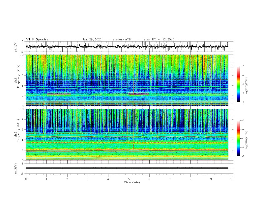Click the 4 kHz tick of ch.1 spectrogram
The image size is (261, 201).
(23, 86)
